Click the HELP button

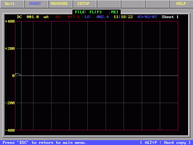click(181, 4)
